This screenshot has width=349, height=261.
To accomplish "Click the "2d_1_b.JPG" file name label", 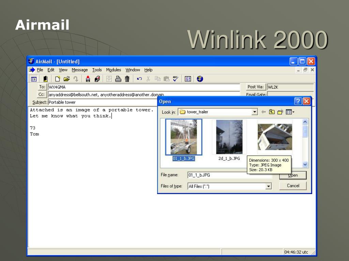I will 229,158.
